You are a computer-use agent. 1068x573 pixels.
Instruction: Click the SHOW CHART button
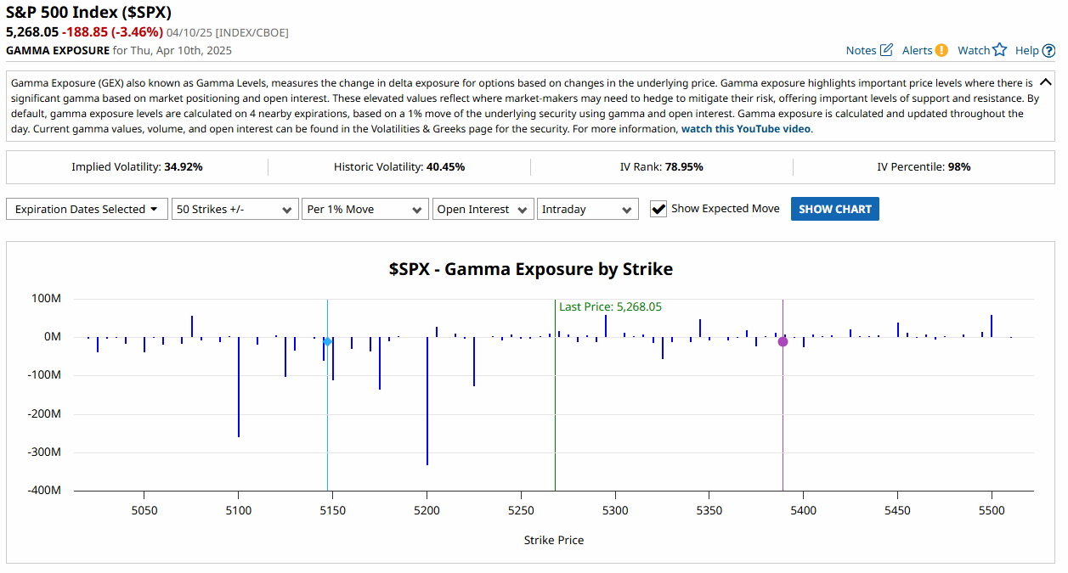[835, 209]
